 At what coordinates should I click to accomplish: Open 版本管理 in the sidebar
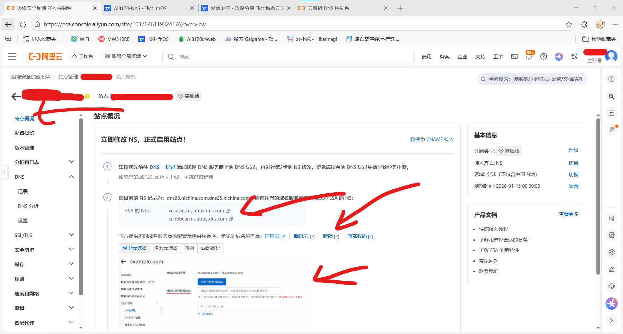click(24, 148)
